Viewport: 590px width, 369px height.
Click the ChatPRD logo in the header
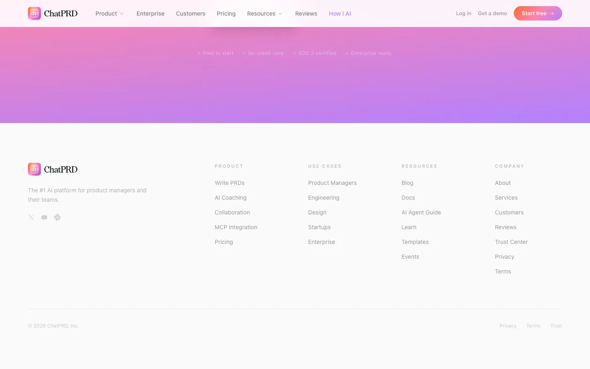52,14
